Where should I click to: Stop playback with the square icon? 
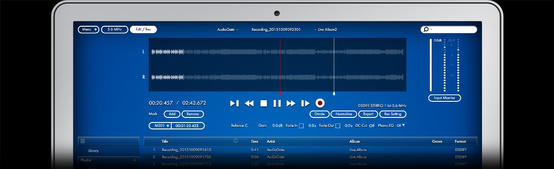pyautogui.click(x=263, y=104)
